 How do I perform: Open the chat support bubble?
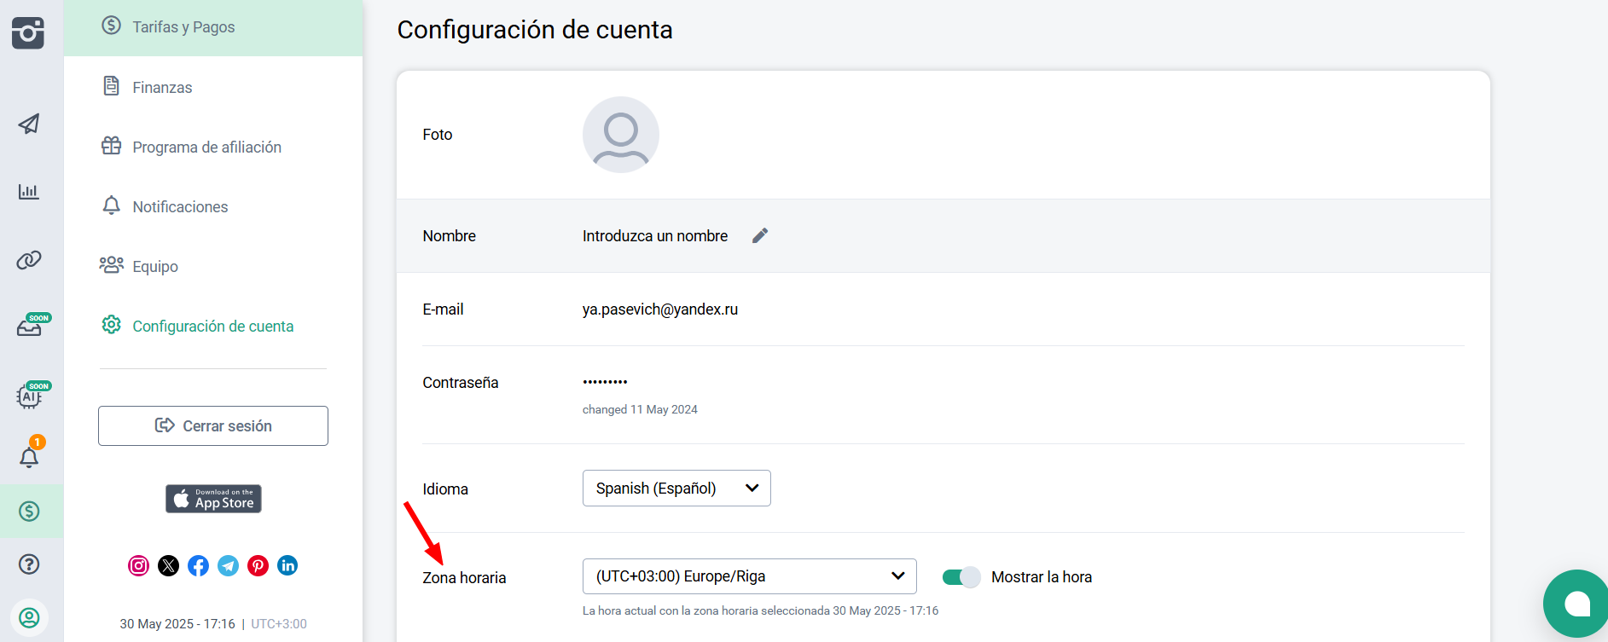pos(1576,604)
